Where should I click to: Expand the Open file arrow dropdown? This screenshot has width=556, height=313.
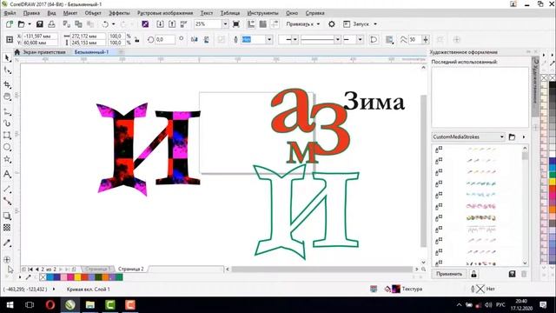coord(30,24)
